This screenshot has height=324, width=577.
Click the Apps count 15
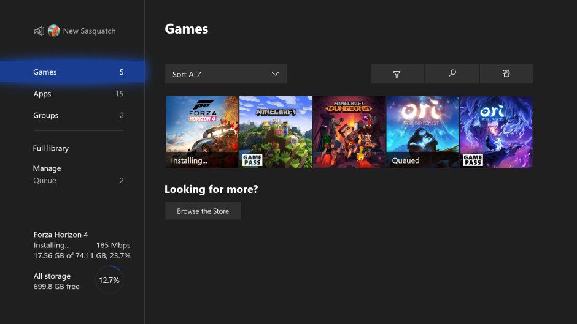click(x=119, y=94)
